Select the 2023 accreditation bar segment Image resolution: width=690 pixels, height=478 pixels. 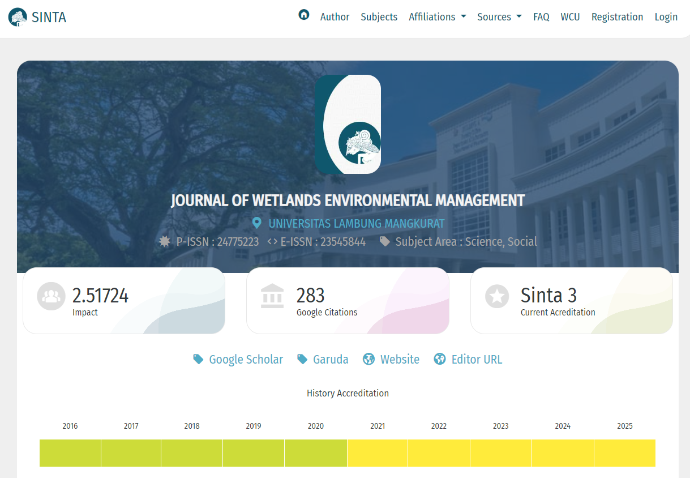501,453
